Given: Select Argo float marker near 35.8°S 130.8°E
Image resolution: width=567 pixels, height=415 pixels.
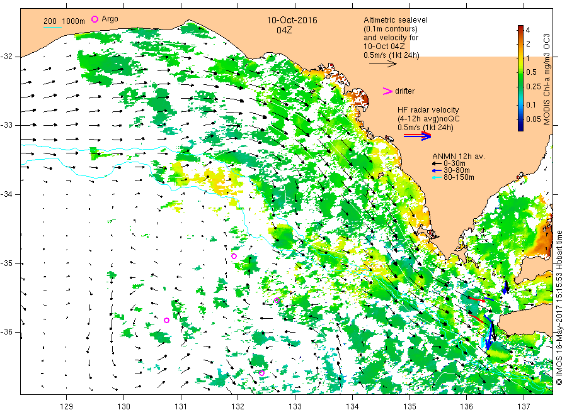Looking at the screenshot, I should [167, 320].
